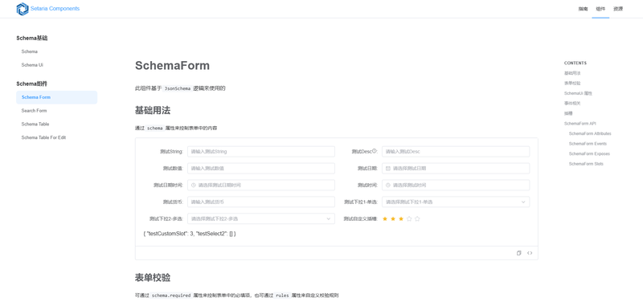Viewport: 643px width, 302px height.
Task: Click the SchemaForm page title
Action: [172, 66]
